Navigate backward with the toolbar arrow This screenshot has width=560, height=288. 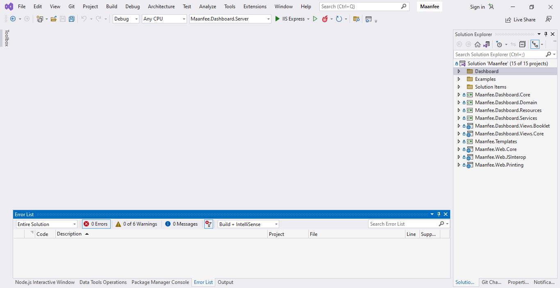[x=13, y=19]
